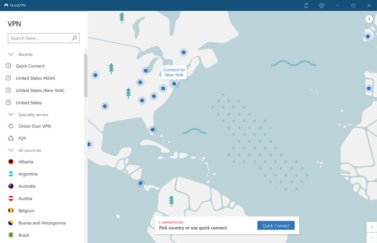Click the blue Quick Connect button
Viewport: 377px width, 243px height.
click(x=276, y=226)
